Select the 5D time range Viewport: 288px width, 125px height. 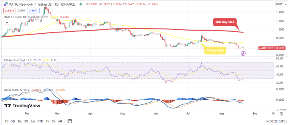13,121
